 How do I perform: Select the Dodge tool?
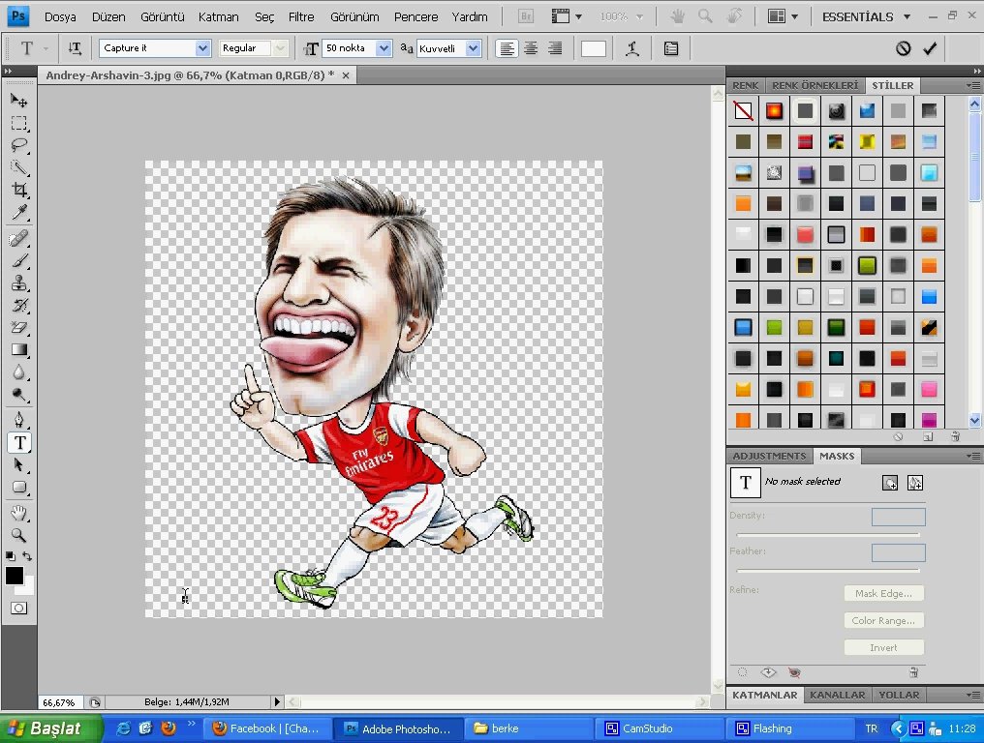point(18,395)
